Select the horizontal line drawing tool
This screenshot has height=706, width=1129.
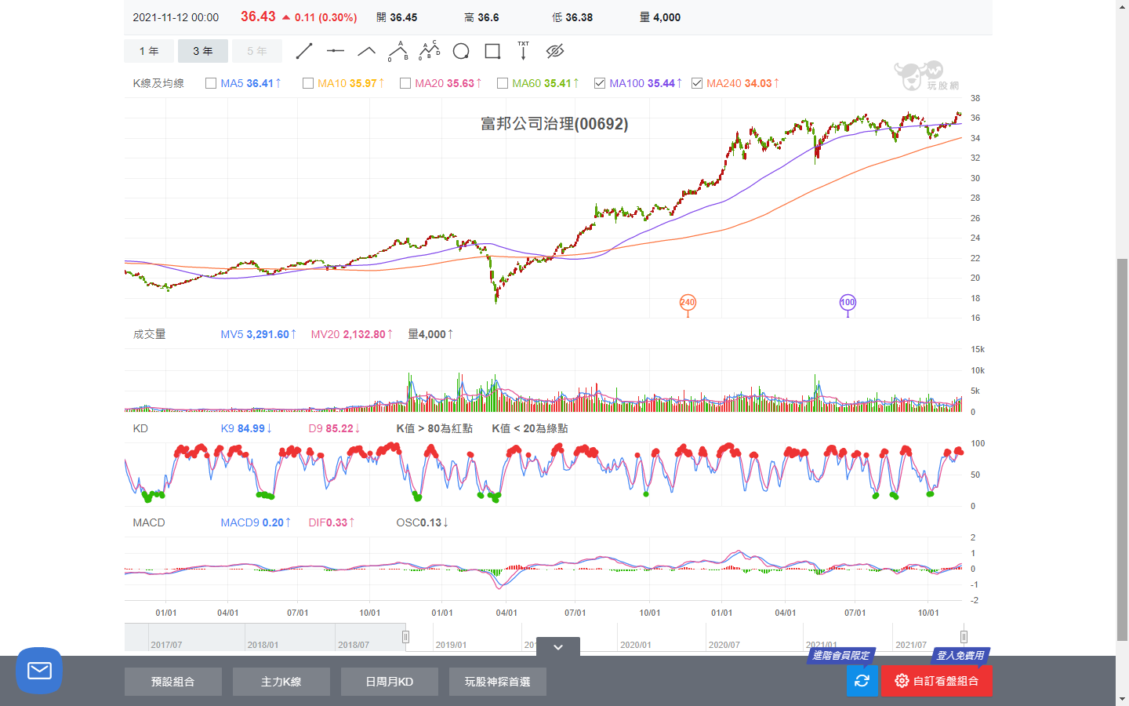336,51
